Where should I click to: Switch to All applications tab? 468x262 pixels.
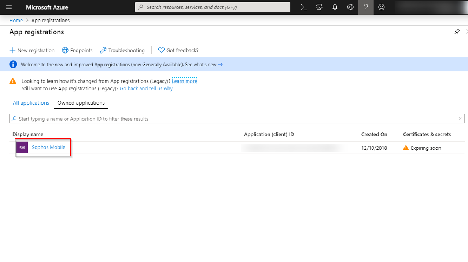pos(31,103)
